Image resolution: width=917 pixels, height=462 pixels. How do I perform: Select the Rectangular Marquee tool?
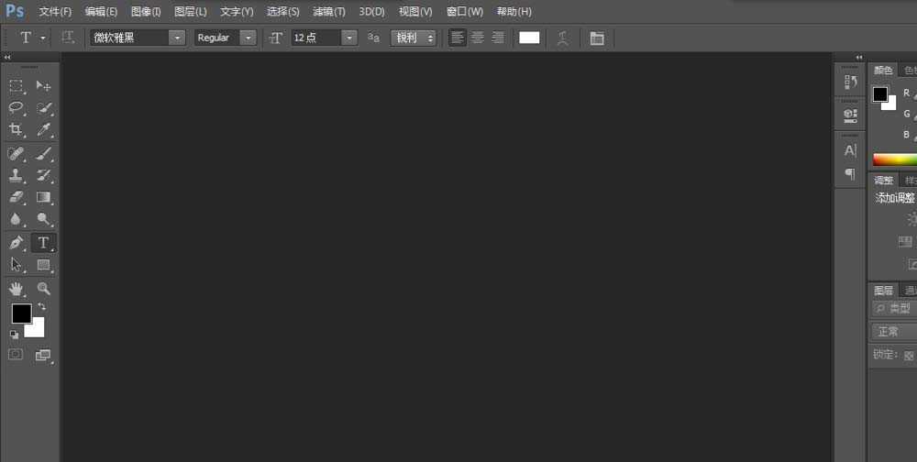[17, 86]
